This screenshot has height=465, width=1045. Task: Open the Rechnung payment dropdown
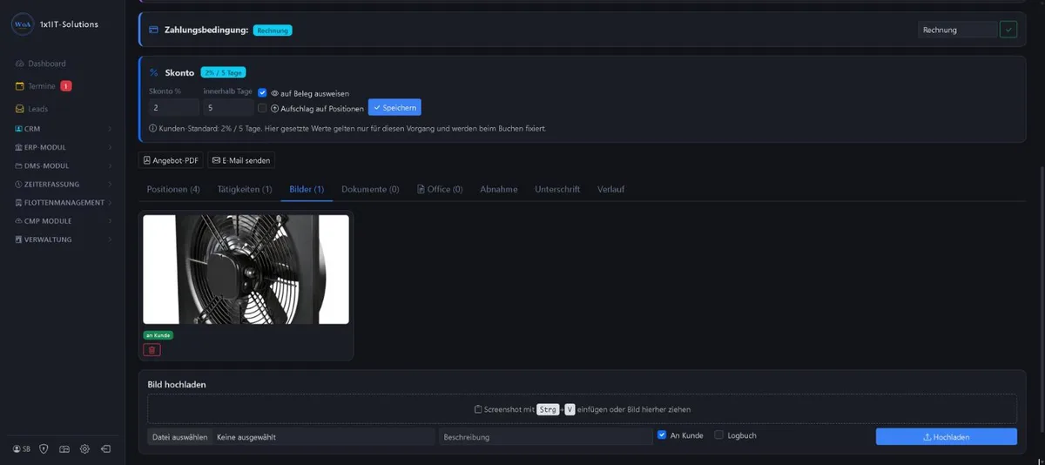pos(958,30)
